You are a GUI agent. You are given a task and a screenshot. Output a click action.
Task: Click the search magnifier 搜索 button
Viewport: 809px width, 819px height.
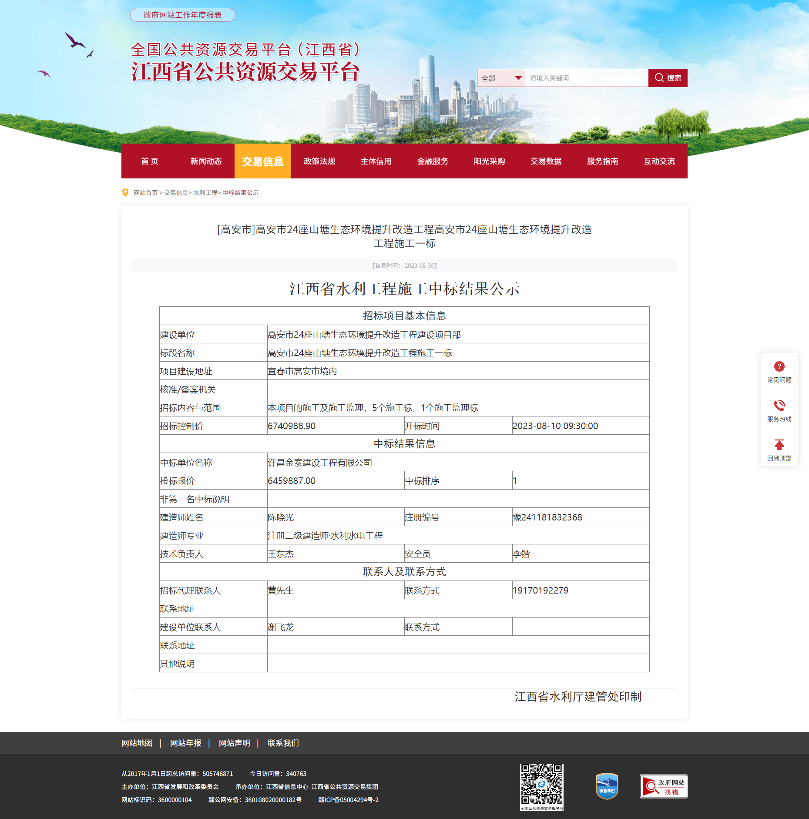pyautogui.click(x=668, y=78)
